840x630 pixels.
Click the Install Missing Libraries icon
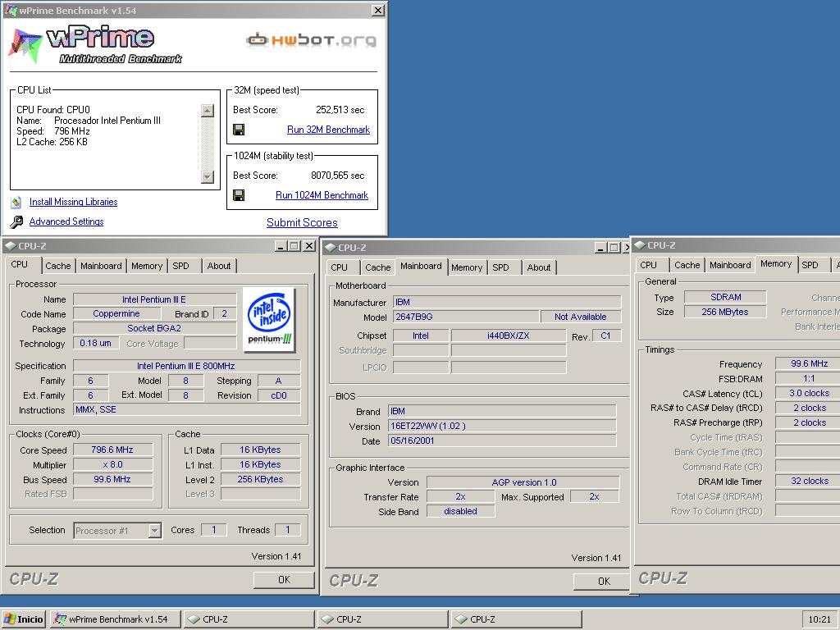pos(16,202)
